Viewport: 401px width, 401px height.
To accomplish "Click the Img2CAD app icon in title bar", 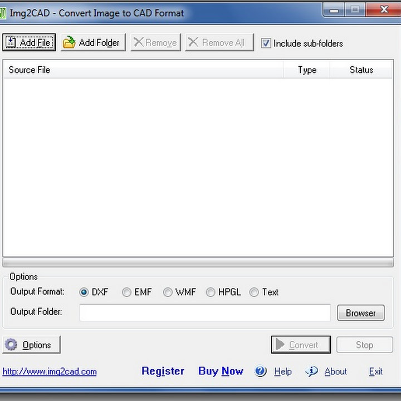I will click(3, 13).
